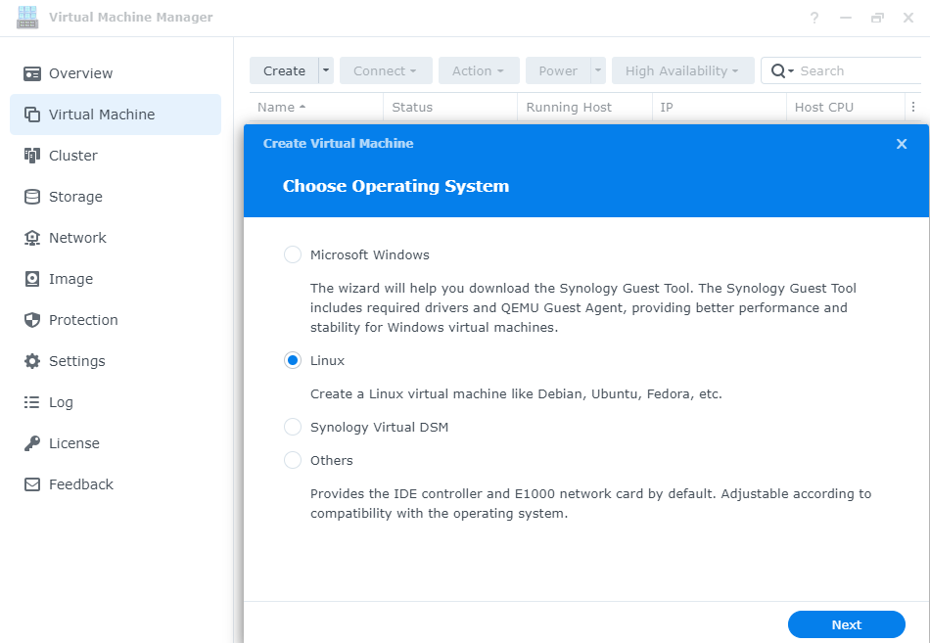Image resolution: width=930 pixels, height=643 pixels.
Task: Open the Overview section icon
Action: pos(32,73)
